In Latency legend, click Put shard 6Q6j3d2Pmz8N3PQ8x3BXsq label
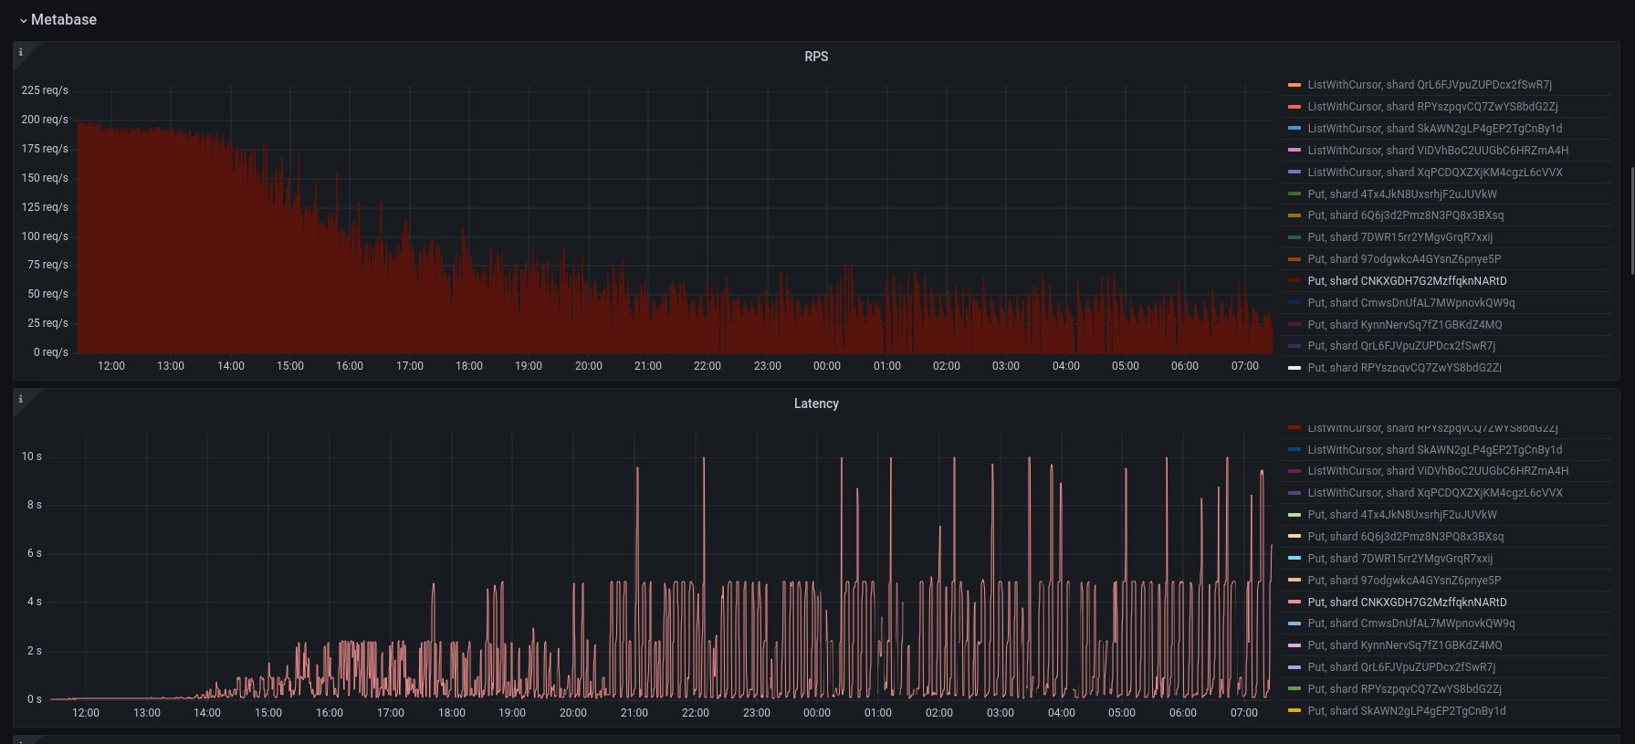The width and height of the screenshot is (1635, 744). [x=1405, y=537]
